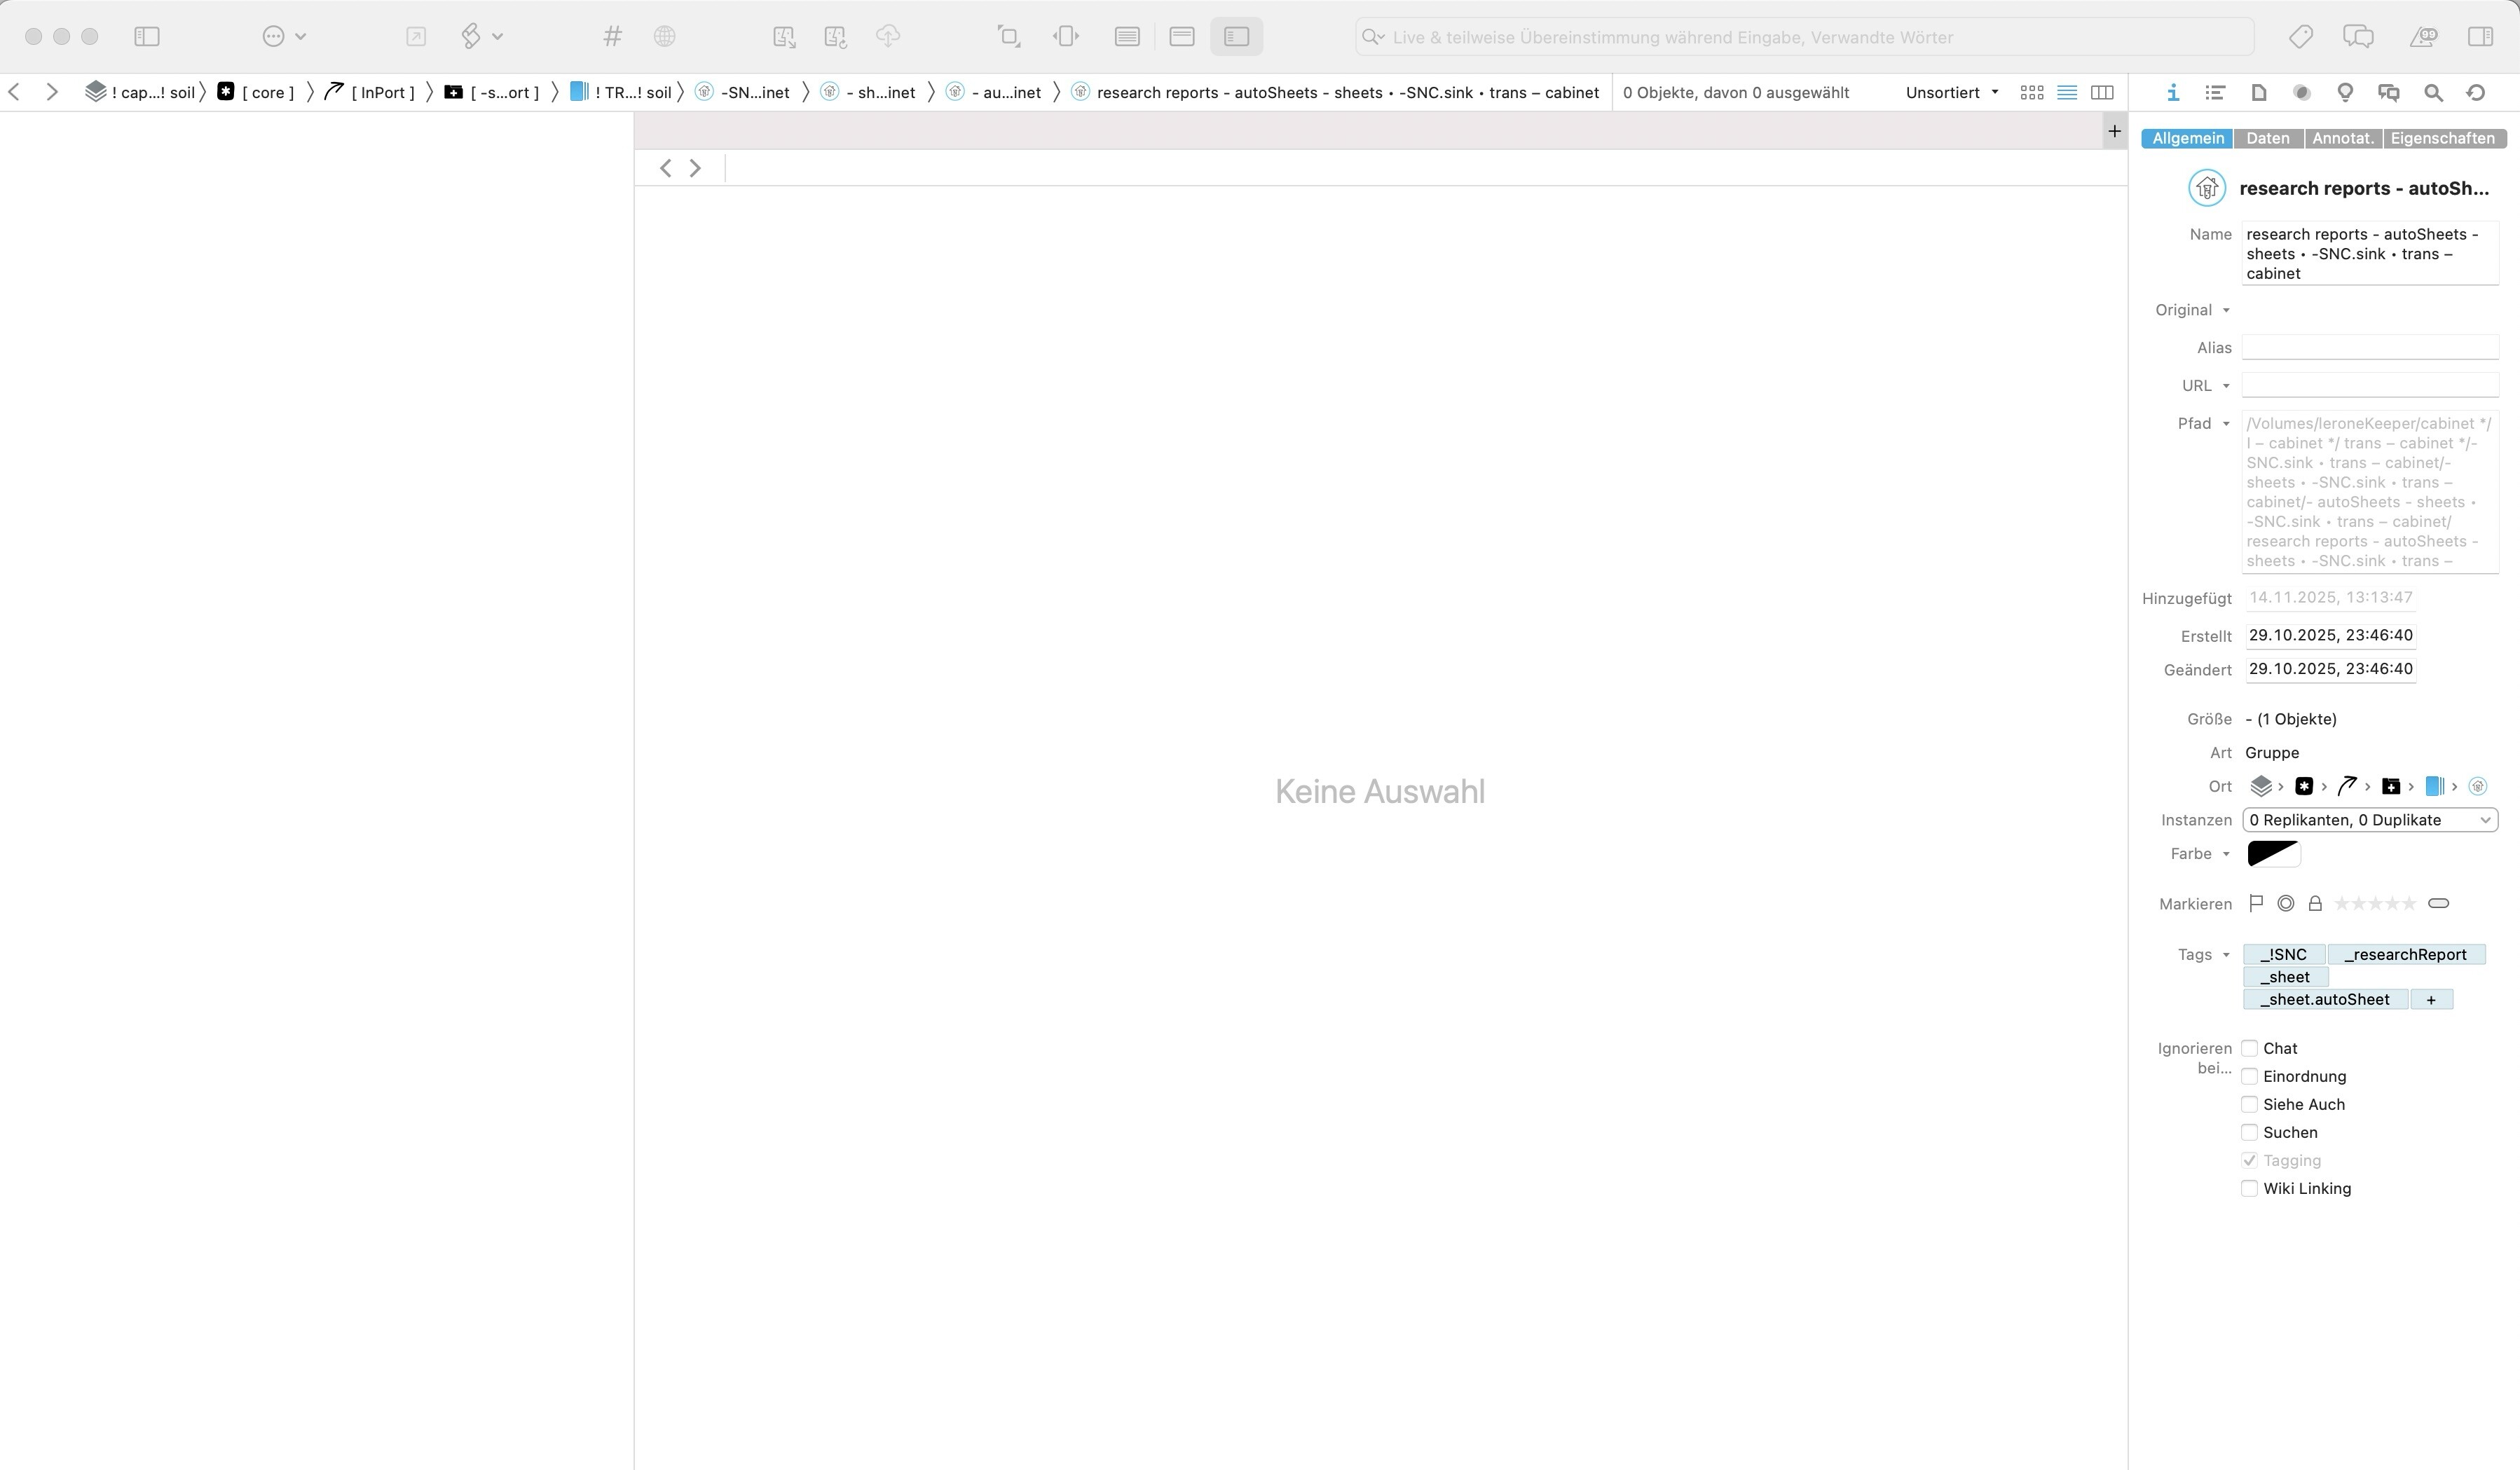
Task: Click the search inspector magnifier icon
Action: point(2433,92)
